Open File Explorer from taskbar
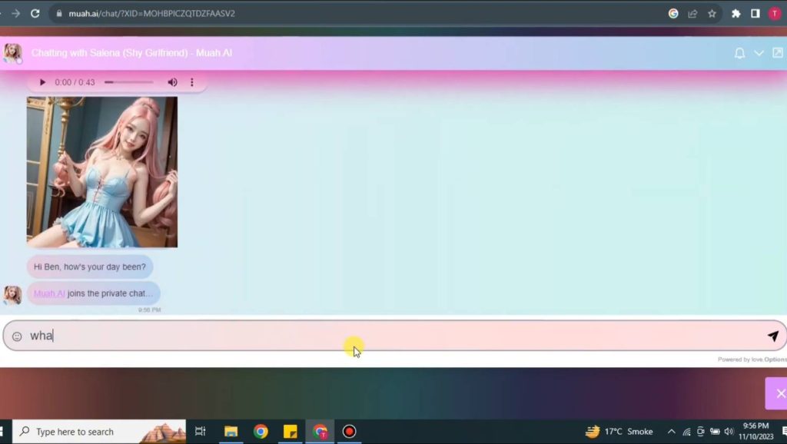The width and height of the screenshot is (787, 444). (231, 432)
